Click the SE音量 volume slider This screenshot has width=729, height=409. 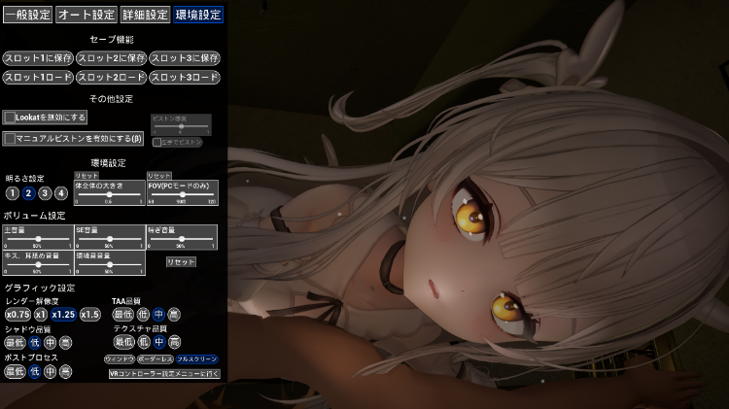pyautogui.click(x=110, y=239)
